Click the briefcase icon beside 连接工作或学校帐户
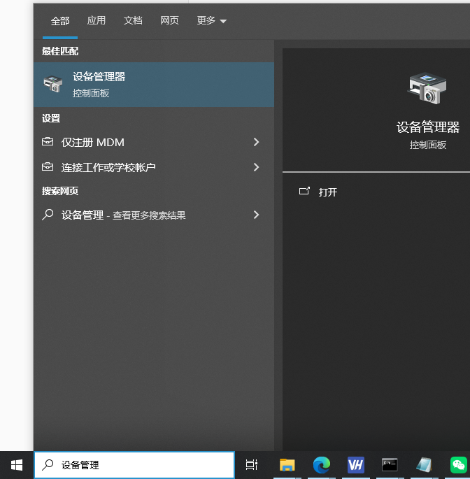 [48, 167]
